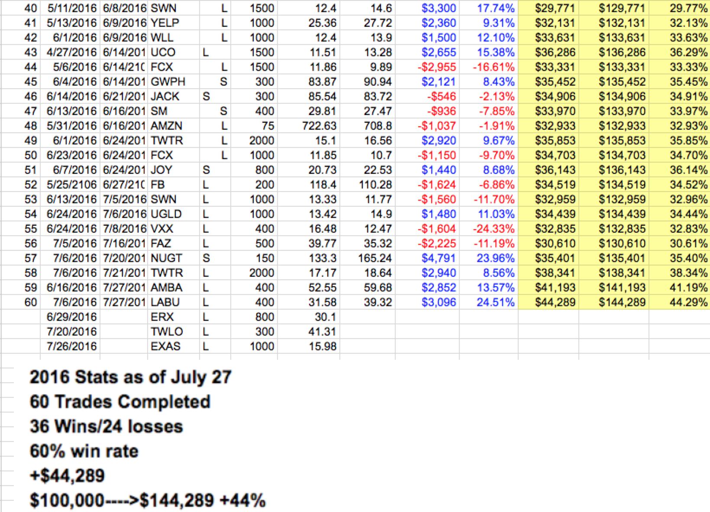The width and height of the screenshot is (710, 512).
Task: Select the +$44,289 summary text
Action: (67, 476)
